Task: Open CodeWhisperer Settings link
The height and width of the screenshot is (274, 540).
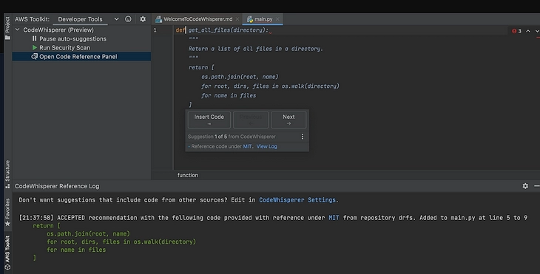Action: point(297,200)
